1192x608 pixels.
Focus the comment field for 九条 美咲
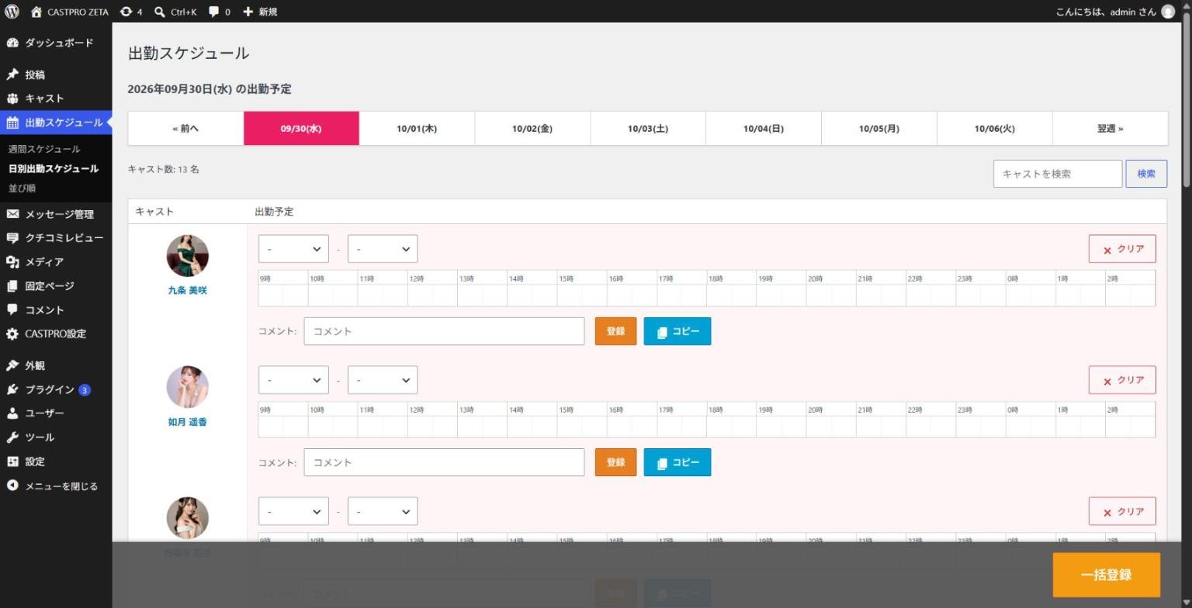click(444, 331)
